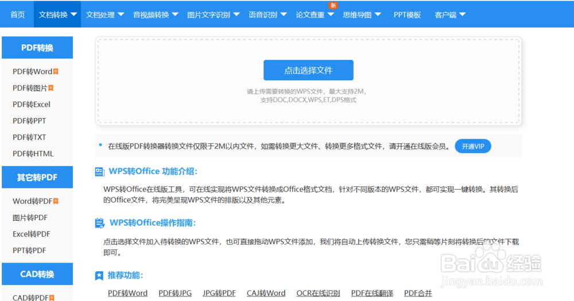Screen dimensions: 574x301
Task: Click the WPS转Office 功能介绍 document icon
Action: point(99,171)
